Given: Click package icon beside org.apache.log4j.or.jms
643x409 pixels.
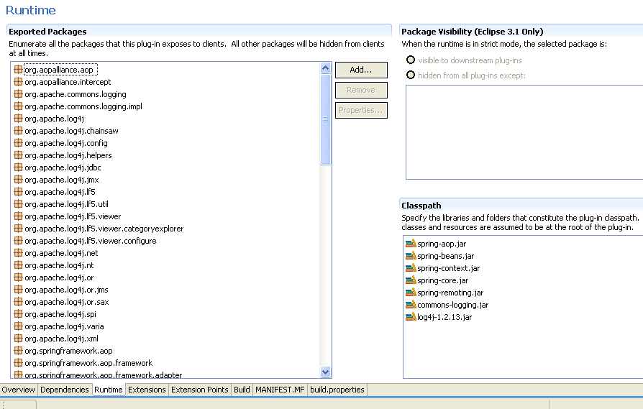Looking at the screenshot, I should (x=18, y=290).
